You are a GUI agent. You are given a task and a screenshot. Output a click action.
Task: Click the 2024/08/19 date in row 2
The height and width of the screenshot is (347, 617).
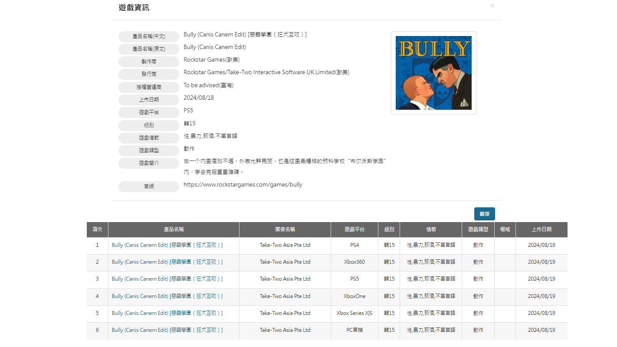(x=542, y=262)
